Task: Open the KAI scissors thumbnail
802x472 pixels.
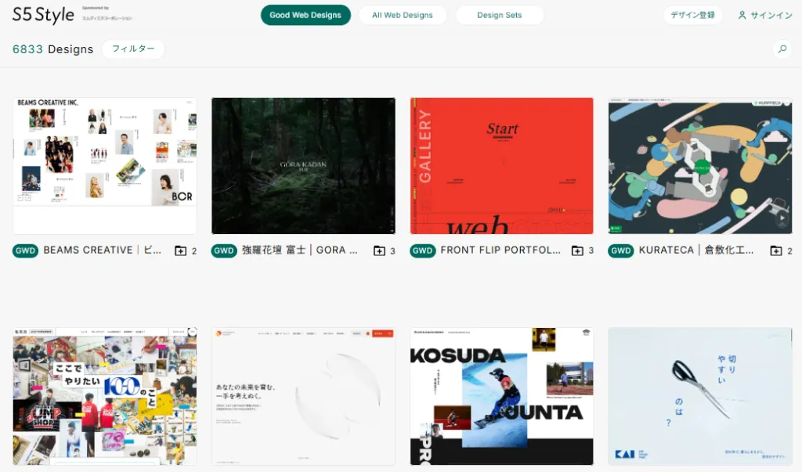Action: point(699,396)
